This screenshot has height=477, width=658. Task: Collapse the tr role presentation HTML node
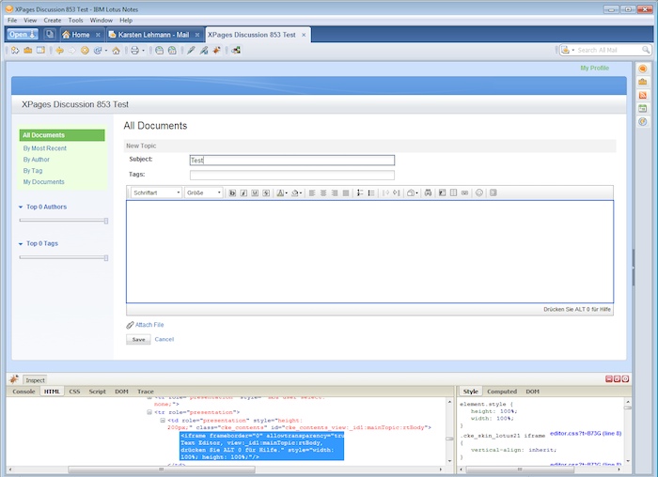tap(149, 412)
